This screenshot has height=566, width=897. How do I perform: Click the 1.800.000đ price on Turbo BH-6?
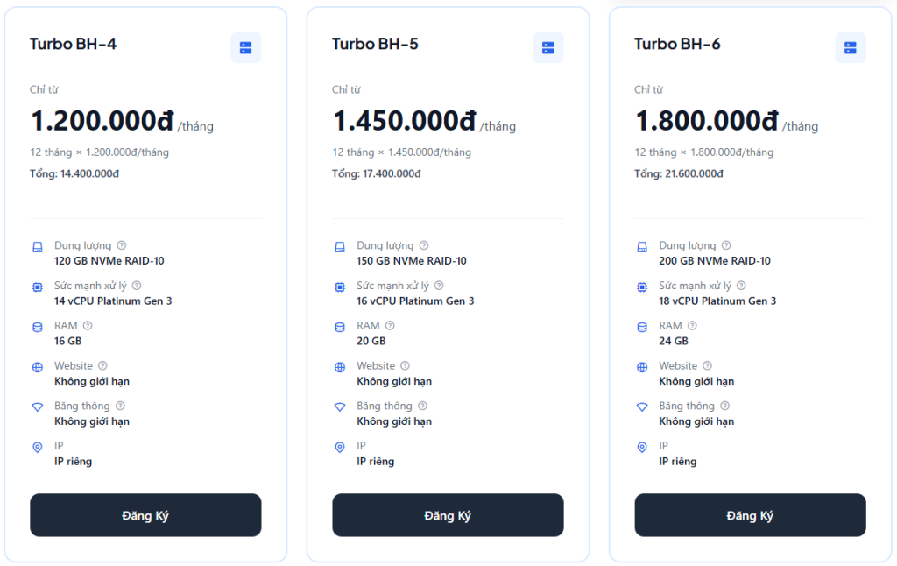[707, 120]
